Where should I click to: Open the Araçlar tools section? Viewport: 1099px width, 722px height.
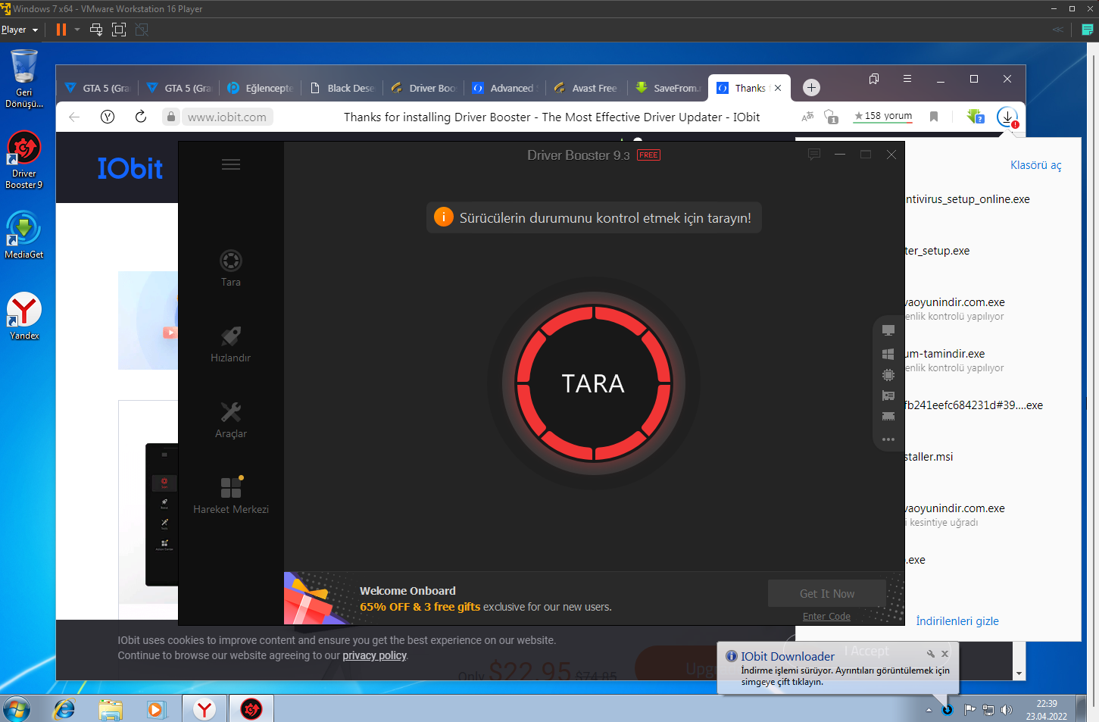click(x=231, y=420)
